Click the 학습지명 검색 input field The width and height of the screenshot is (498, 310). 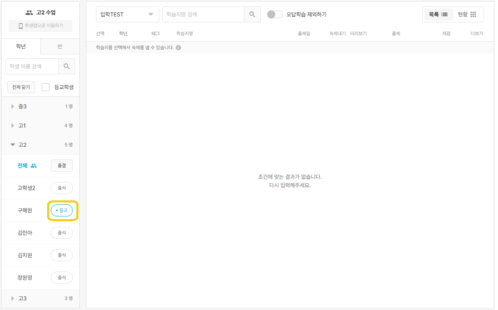click(x=203, y=14)
